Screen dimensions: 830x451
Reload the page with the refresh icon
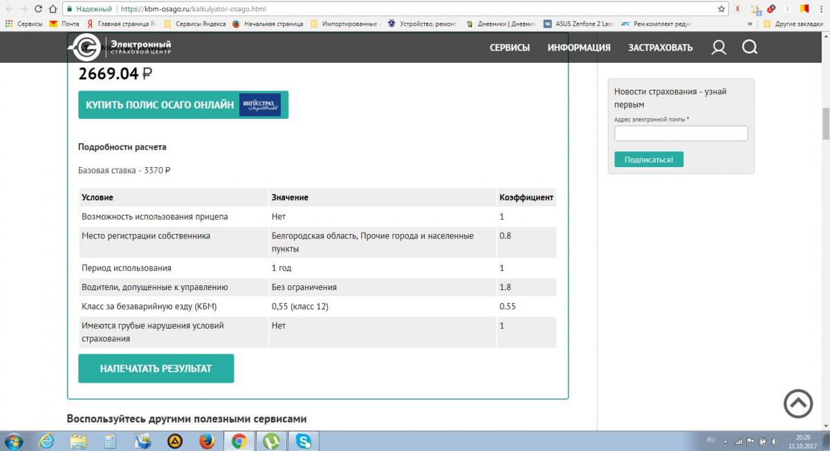37,10
